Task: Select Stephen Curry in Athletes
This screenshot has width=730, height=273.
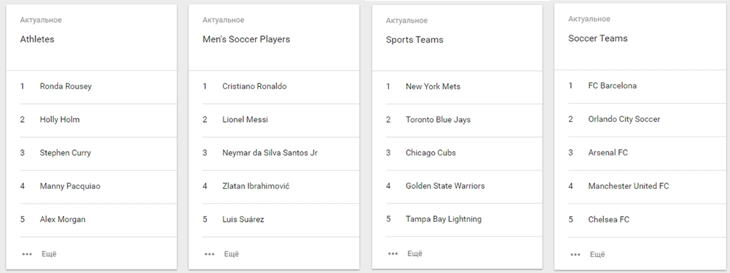Action: (x=65, y=153)
